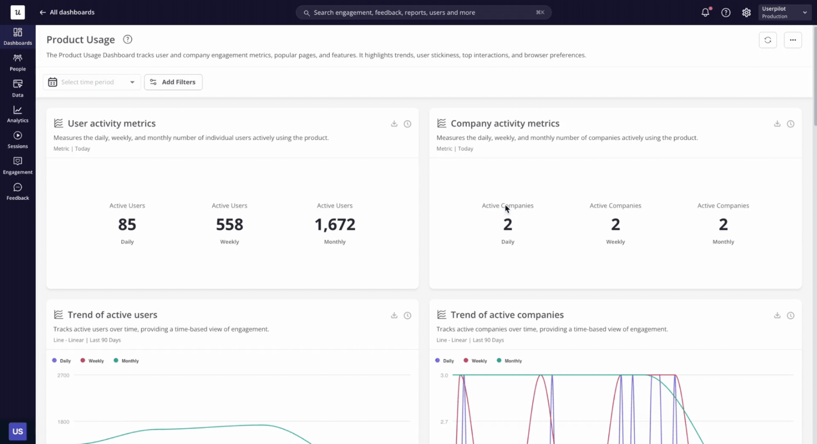Open the Company activity metrics title
Viewport: 817px width, 444px height.
coord(505,123)
